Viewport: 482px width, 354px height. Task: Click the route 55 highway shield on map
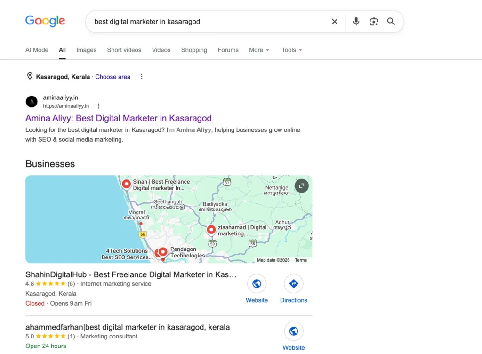tap(253, 243)
